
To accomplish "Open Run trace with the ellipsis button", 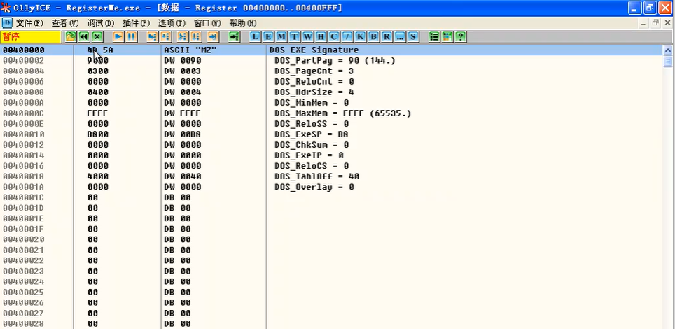I will 400,37.
